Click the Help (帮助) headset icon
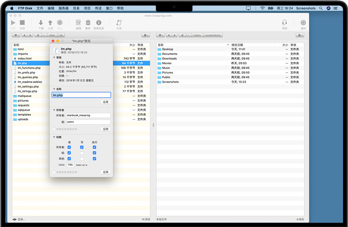 [x=284, y=23]
